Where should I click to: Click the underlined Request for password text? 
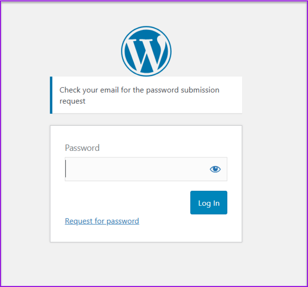(102, 221)
